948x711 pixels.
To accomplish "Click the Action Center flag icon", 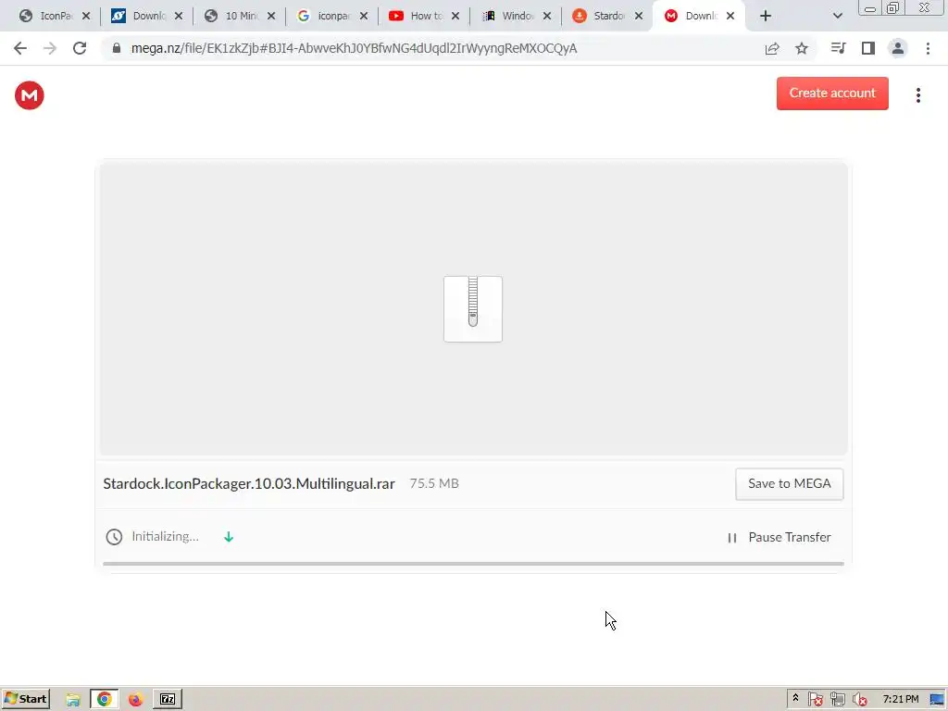I will (815, 700).
